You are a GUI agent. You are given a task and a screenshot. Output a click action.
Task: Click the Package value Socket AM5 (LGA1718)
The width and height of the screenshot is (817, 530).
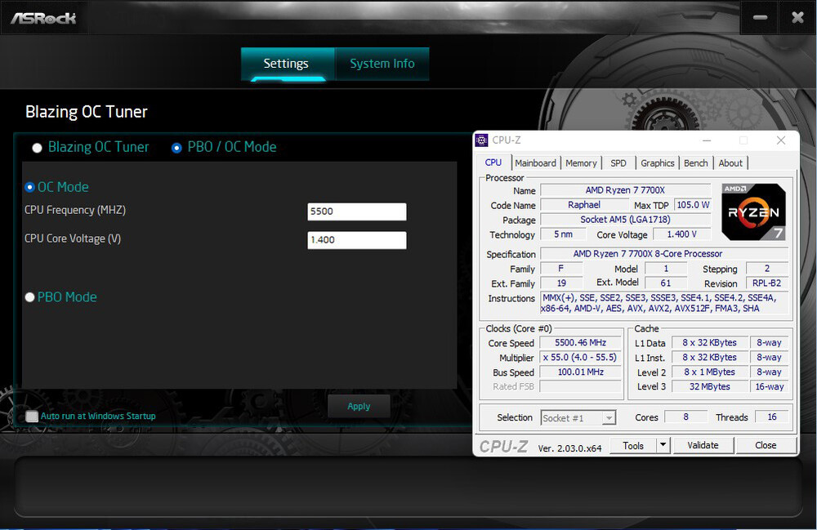click(625, 220)
